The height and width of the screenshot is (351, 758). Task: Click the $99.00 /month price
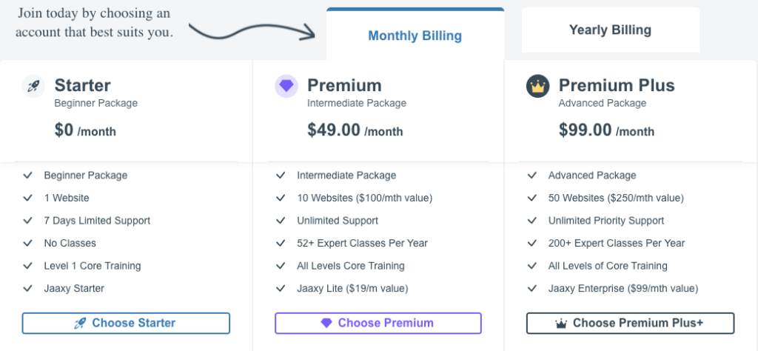tap(606, 130)
